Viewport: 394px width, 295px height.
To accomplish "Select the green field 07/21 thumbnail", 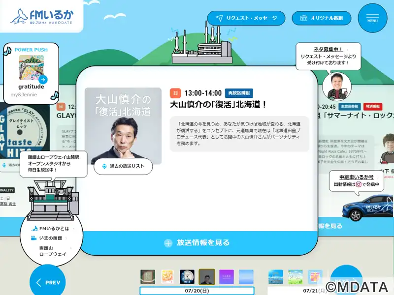I will (295, 277).
